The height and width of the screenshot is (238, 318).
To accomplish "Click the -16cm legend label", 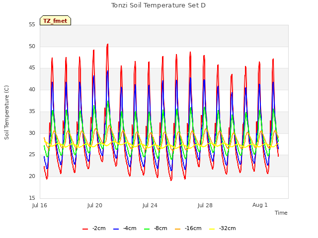I will tap(193, 228).
